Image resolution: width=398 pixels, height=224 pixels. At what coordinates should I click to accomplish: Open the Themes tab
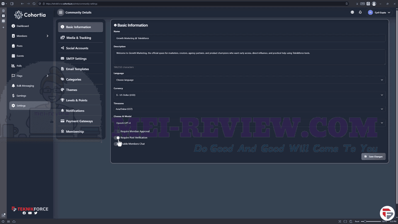[x=80, y=90]
